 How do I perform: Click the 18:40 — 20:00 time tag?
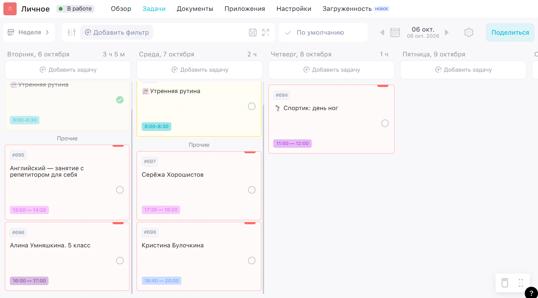[161, 281]
